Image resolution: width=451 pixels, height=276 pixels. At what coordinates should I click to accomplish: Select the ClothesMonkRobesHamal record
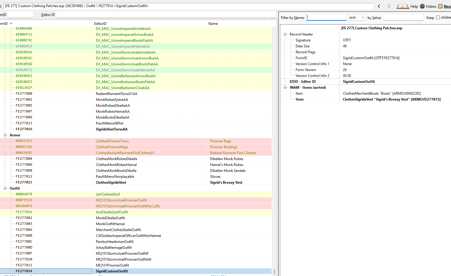click(136, 165)
